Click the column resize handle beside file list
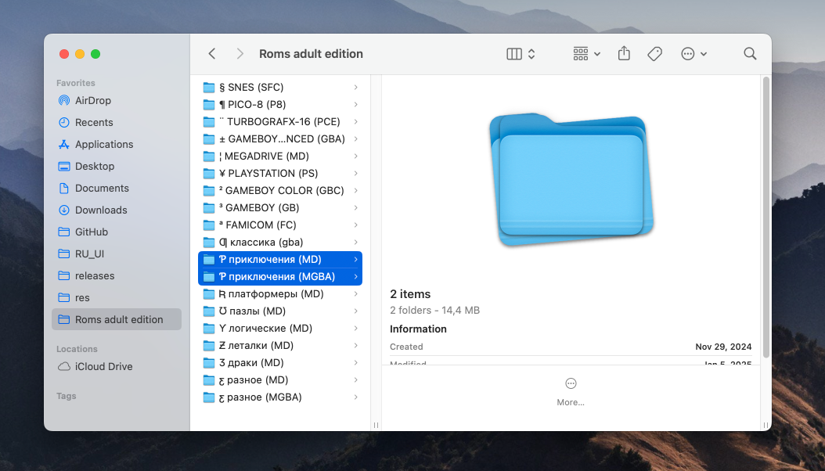Image resolution: width=825 pixels, height=471 pixels. pyautogui.click(x=376, y=425)
